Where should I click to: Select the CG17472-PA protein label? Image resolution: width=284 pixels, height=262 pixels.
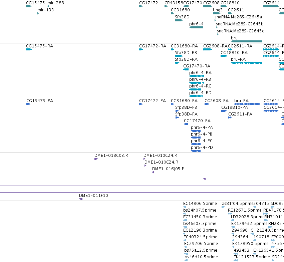pos(152,101)
